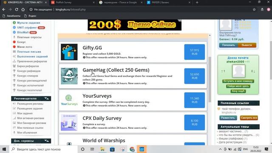The height and width of the screenshot is (153, 272).
Task: Click the Gifty.GG 57.915 RUB button
Action: [195, 52]
